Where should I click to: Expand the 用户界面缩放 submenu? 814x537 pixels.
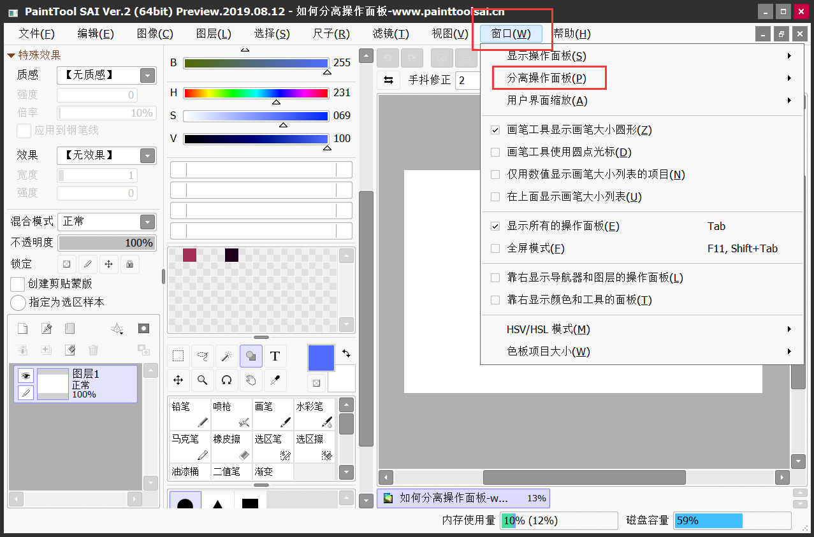642,101
